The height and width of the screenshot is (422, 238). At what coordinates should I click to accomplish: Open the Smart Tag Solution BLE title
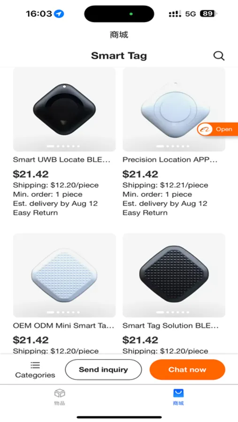170,326
